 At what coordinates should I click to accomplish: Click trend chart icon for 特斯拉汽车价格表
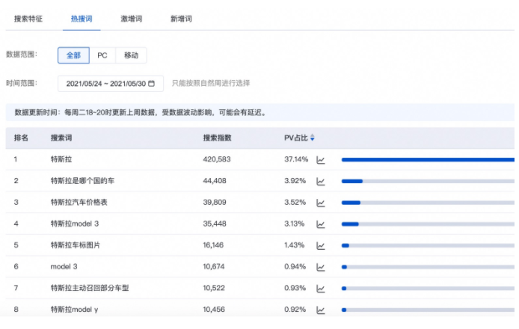point(321,202)
